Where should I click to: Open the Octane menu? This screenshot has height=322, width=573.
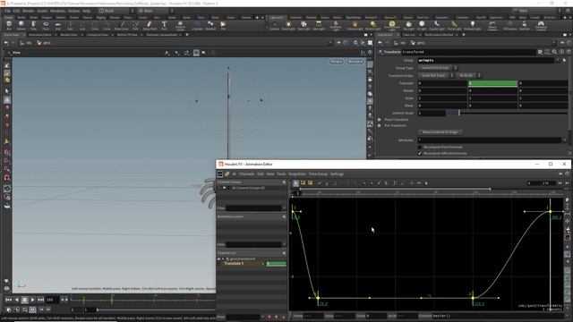click(73, 11)
